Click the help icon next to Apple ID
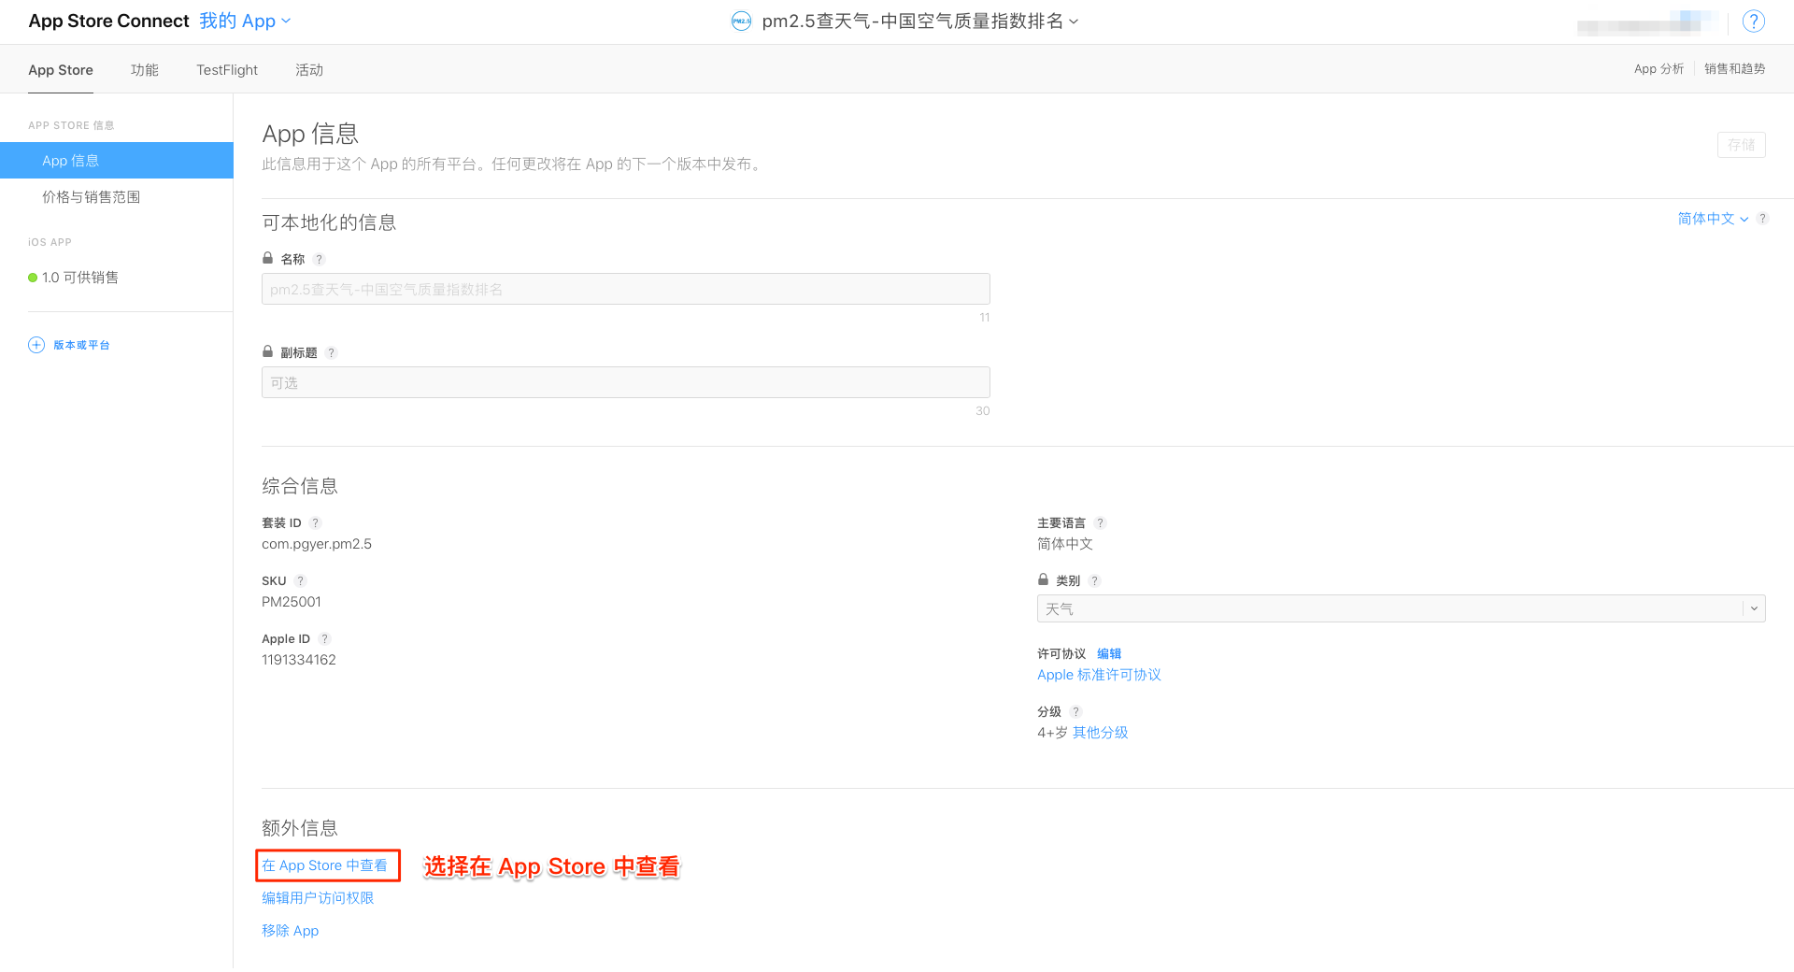 pyautogui.click(x=324, y=639)
